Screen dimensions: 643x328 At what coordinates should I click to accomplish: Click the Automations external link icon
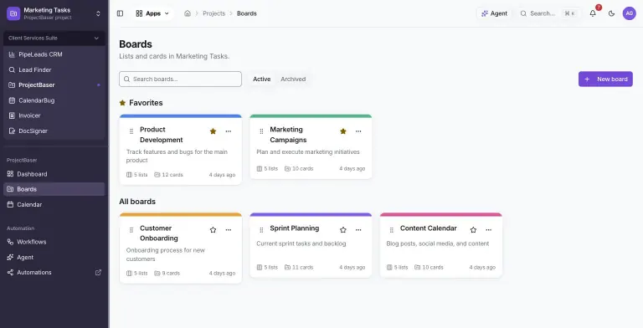(98, 272)
